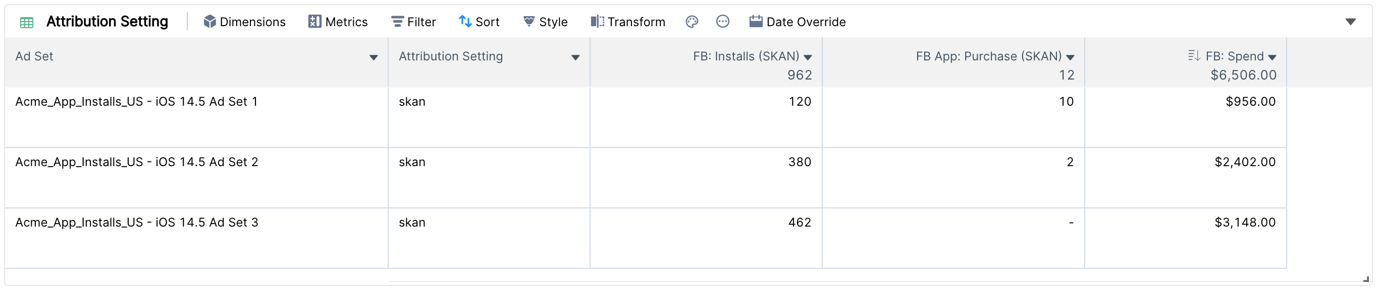The image size is (1377, 290).
Task: Click the Sort arrows icon
Action: [465, 21]
